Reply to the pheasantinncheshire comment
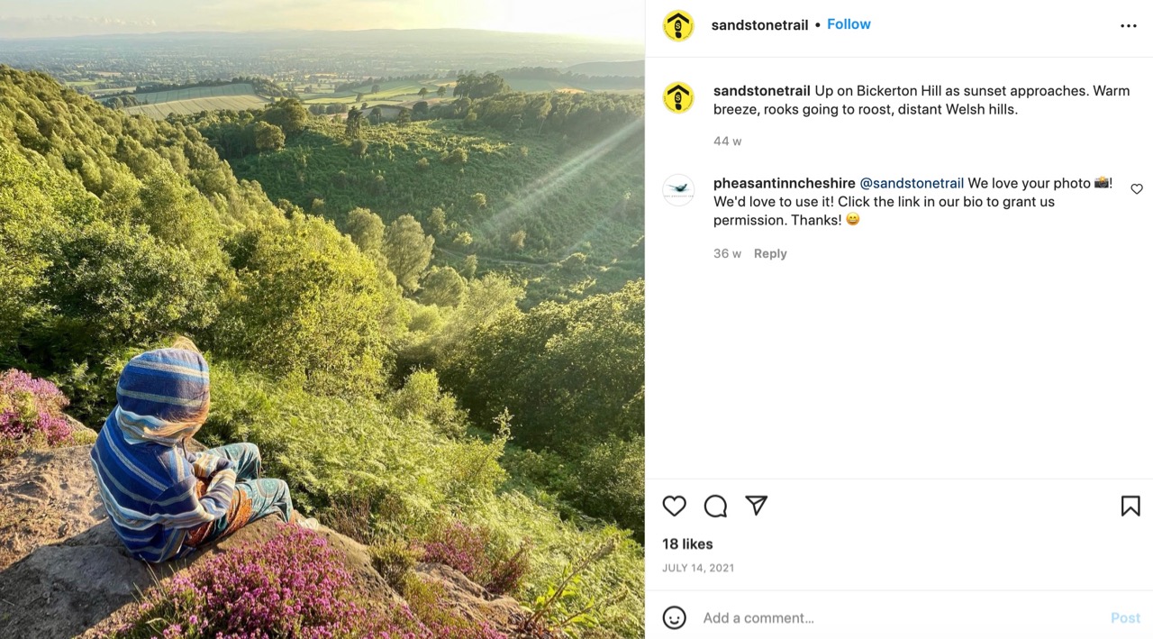Image resolution: width=1153 pixels, height=639 pixels. (770, 254)
